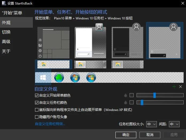The height and width of the screenshot is (140, 186).
Task: Select the Windows 10 flat logo start button
Action: 43,77
